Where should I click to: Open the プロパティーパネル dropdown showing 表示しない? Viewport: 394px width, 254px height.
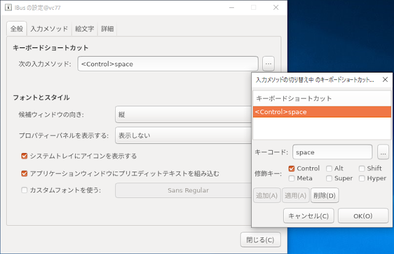[183, 135]
